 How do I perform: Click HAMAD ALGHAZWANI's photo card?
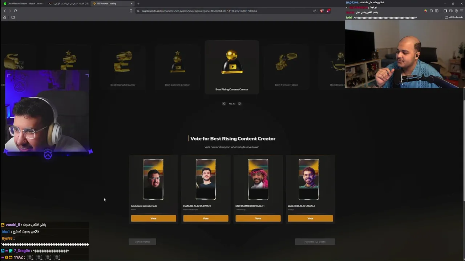[x=206, y=179]
